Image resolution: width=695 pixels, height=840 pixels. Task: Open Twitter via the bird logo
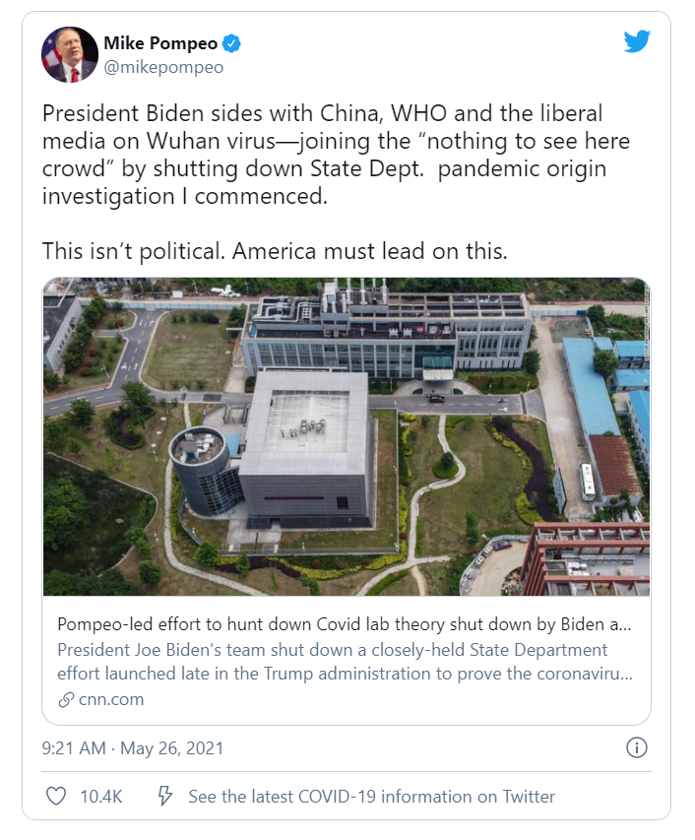(637, 41)
